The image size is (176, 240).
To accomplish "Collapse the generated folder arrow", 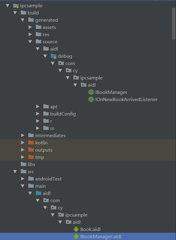I will (x=23, y=20).
